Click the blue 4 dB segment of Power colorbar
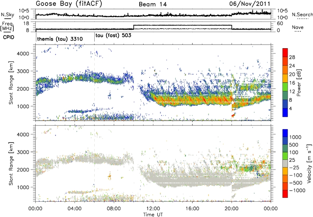This screenshot has width=313, height=217. pos(285,112)
